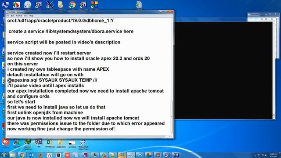
Task: Open Outlook from the taskbar
Action: click(31, 155)
